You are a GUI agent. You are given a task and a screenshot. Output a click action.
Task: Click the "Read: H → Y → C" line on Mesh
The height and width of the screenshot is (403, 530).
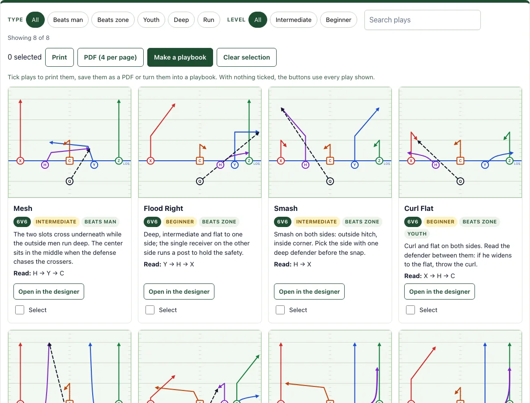click(39, 273)
